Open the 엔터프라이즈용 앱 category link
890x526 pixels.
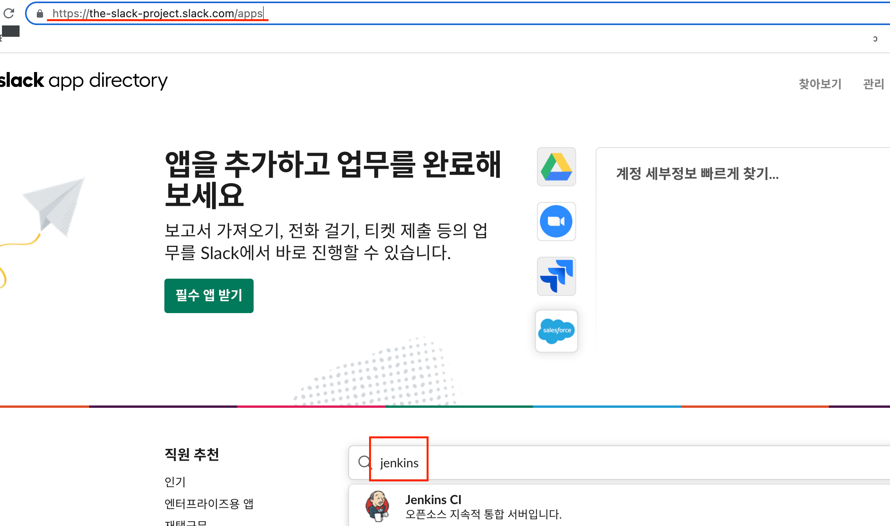click(x=209, y=503)
